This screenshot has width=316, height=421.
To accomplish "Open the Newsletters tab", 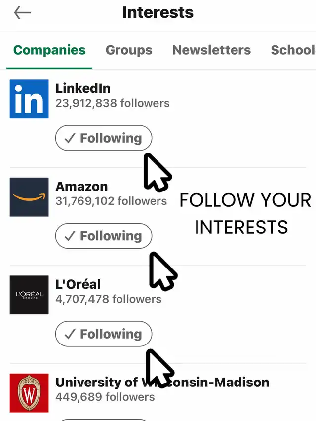I will [211, 50].
